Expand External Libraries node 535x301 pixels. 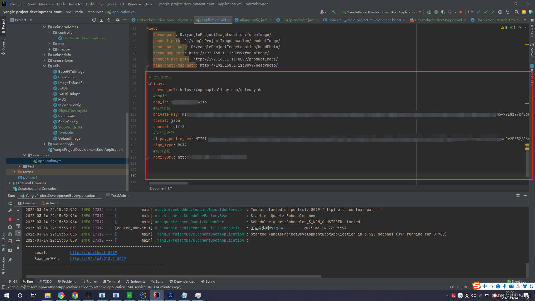click(x=9, y=183)
